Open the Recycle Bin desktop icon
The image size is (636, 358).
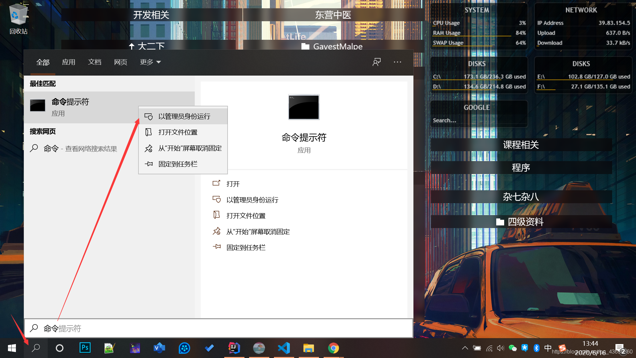pyautogui.click(x=18, y=19)
